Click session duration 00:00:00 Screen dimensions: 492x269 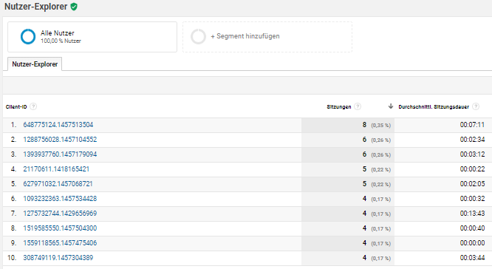[x=472, y=242]
